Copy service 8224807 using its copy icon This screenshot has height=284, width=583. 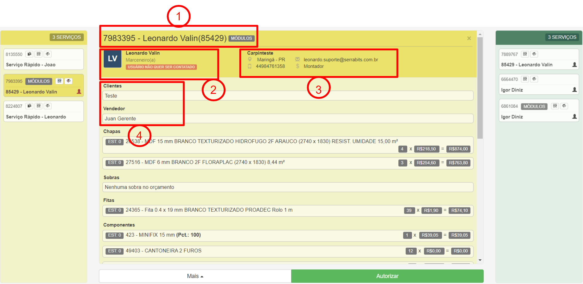(29, 106)
